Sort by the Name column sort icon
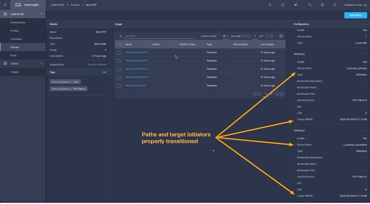 [145, 44]
